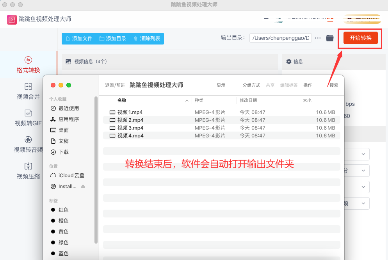This screenshot has width=388, height=260.
Task: Click the 开始转换 button
Action: [x=361, y=38]
